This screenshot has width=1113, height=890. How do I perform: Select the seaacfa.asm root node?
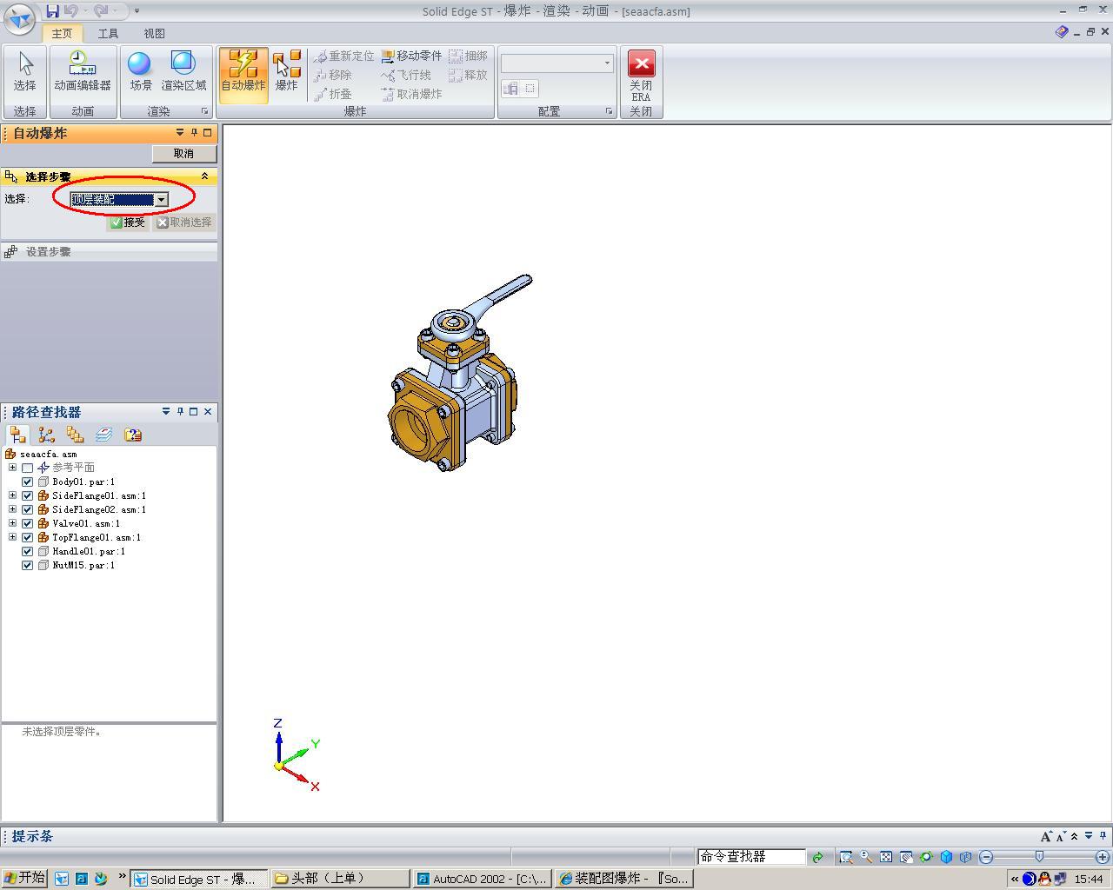(48, 454)
